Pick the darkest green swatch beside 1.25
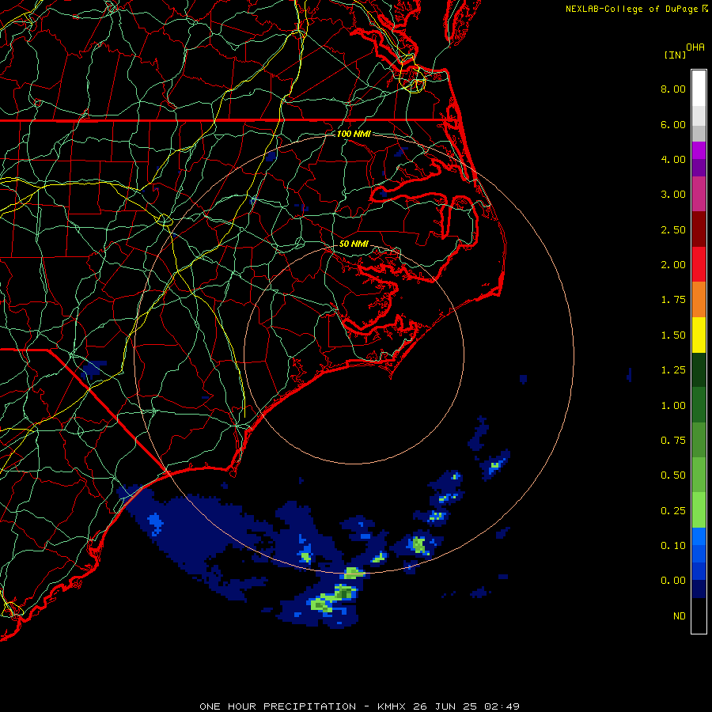The image size is (712, 712). pyautogui.click(x=699, y=369)
